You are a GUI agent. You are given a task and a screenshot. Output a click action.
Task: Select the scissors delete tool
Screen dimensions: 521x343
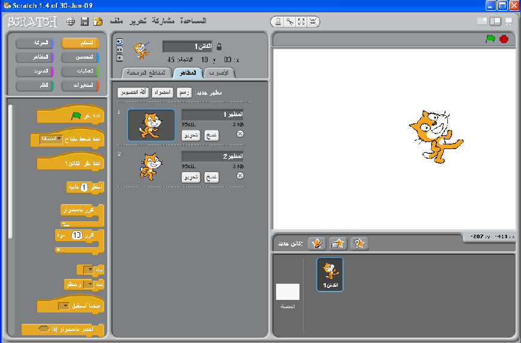[x=289, y=22]
